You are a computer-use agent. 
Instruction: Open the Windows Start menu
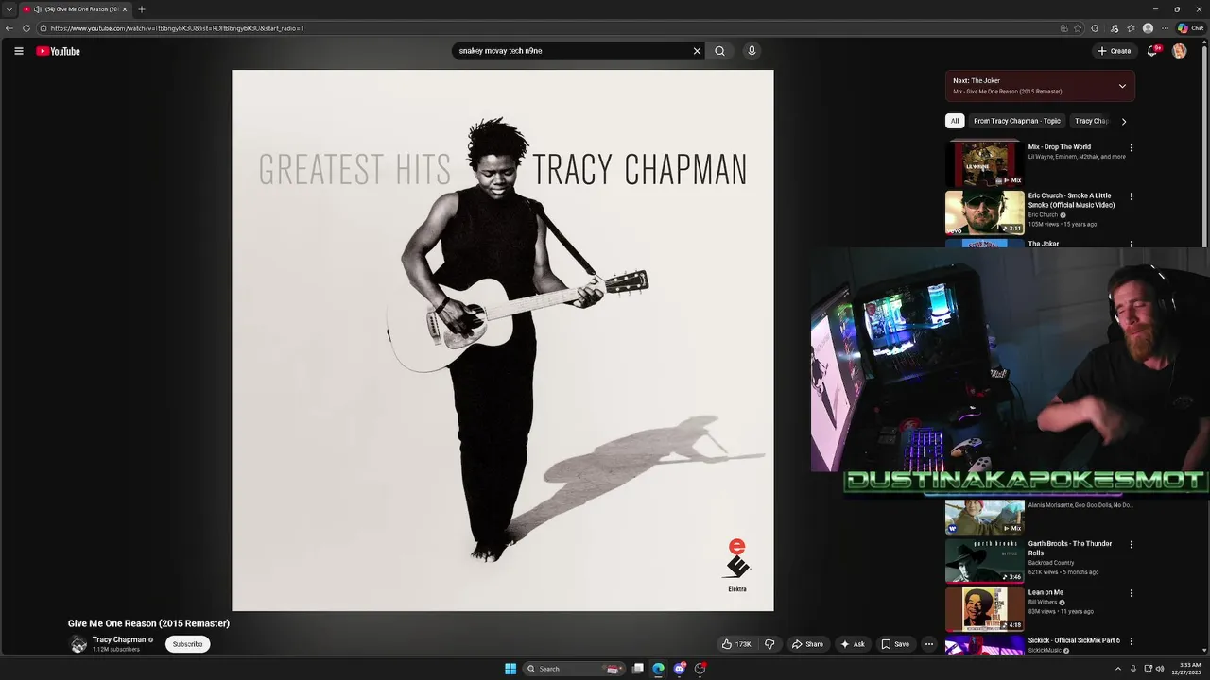pos(510,669)
